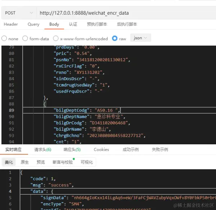Click the "signData" line in response
This screenshot has width=216, height=210.
tap(128, 198)
